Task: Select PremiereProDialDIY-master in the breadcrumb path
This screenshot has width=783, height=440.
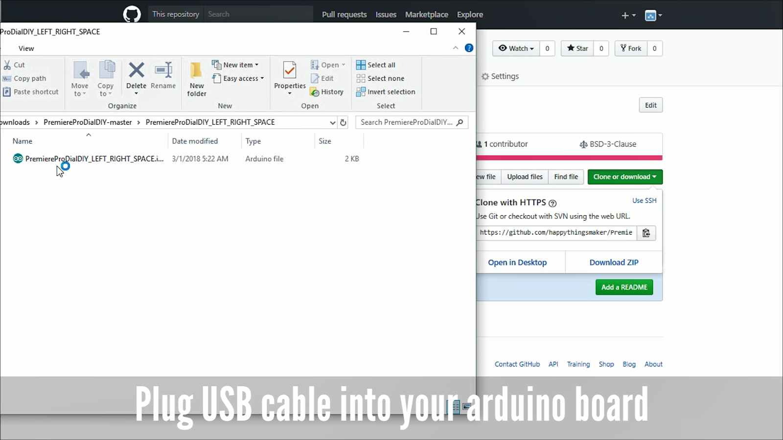Action: point(88,122)
